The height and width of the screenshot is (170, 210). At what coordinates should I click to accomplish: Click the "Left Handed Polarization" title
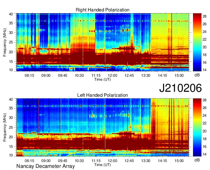coord(103,95)
